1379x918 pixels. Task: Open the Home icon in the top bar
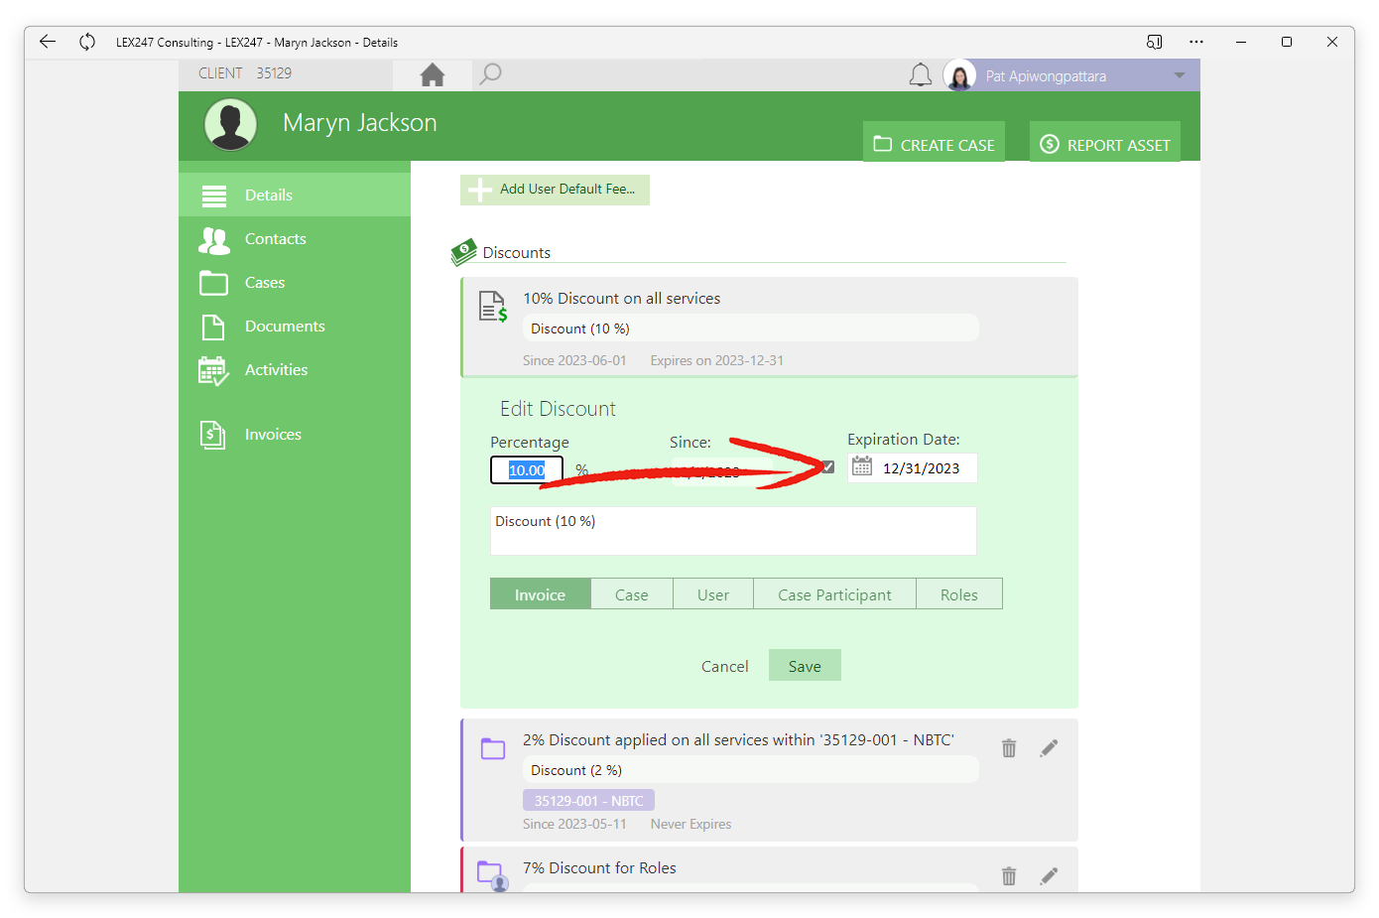pyautogui.click(x=433, y=74)
